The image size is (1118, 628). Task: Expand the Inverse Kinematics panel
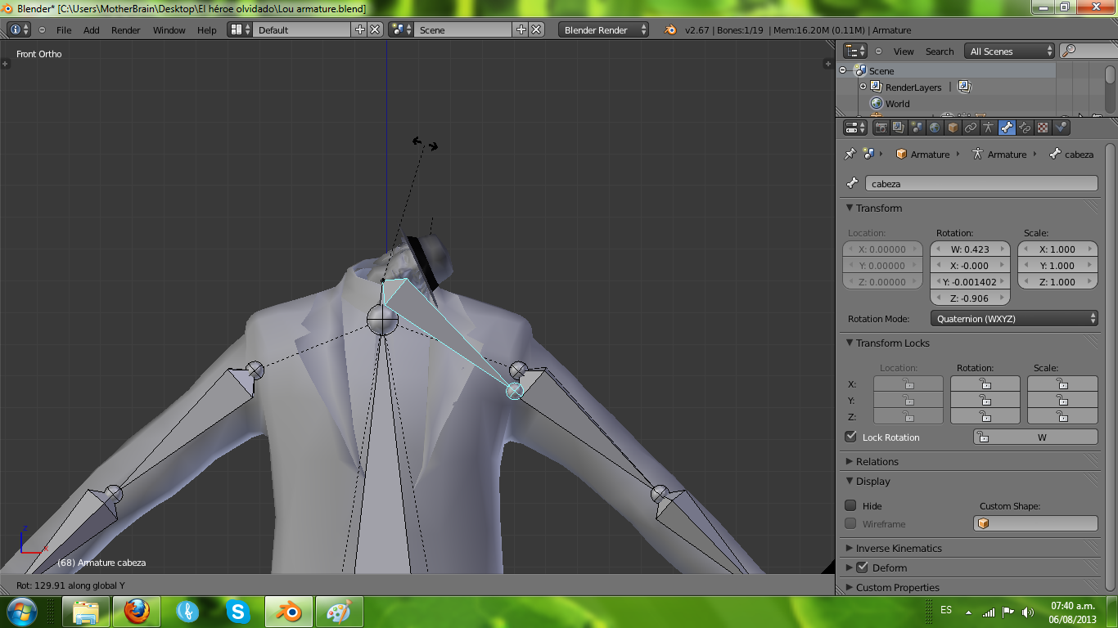[898, 548]
